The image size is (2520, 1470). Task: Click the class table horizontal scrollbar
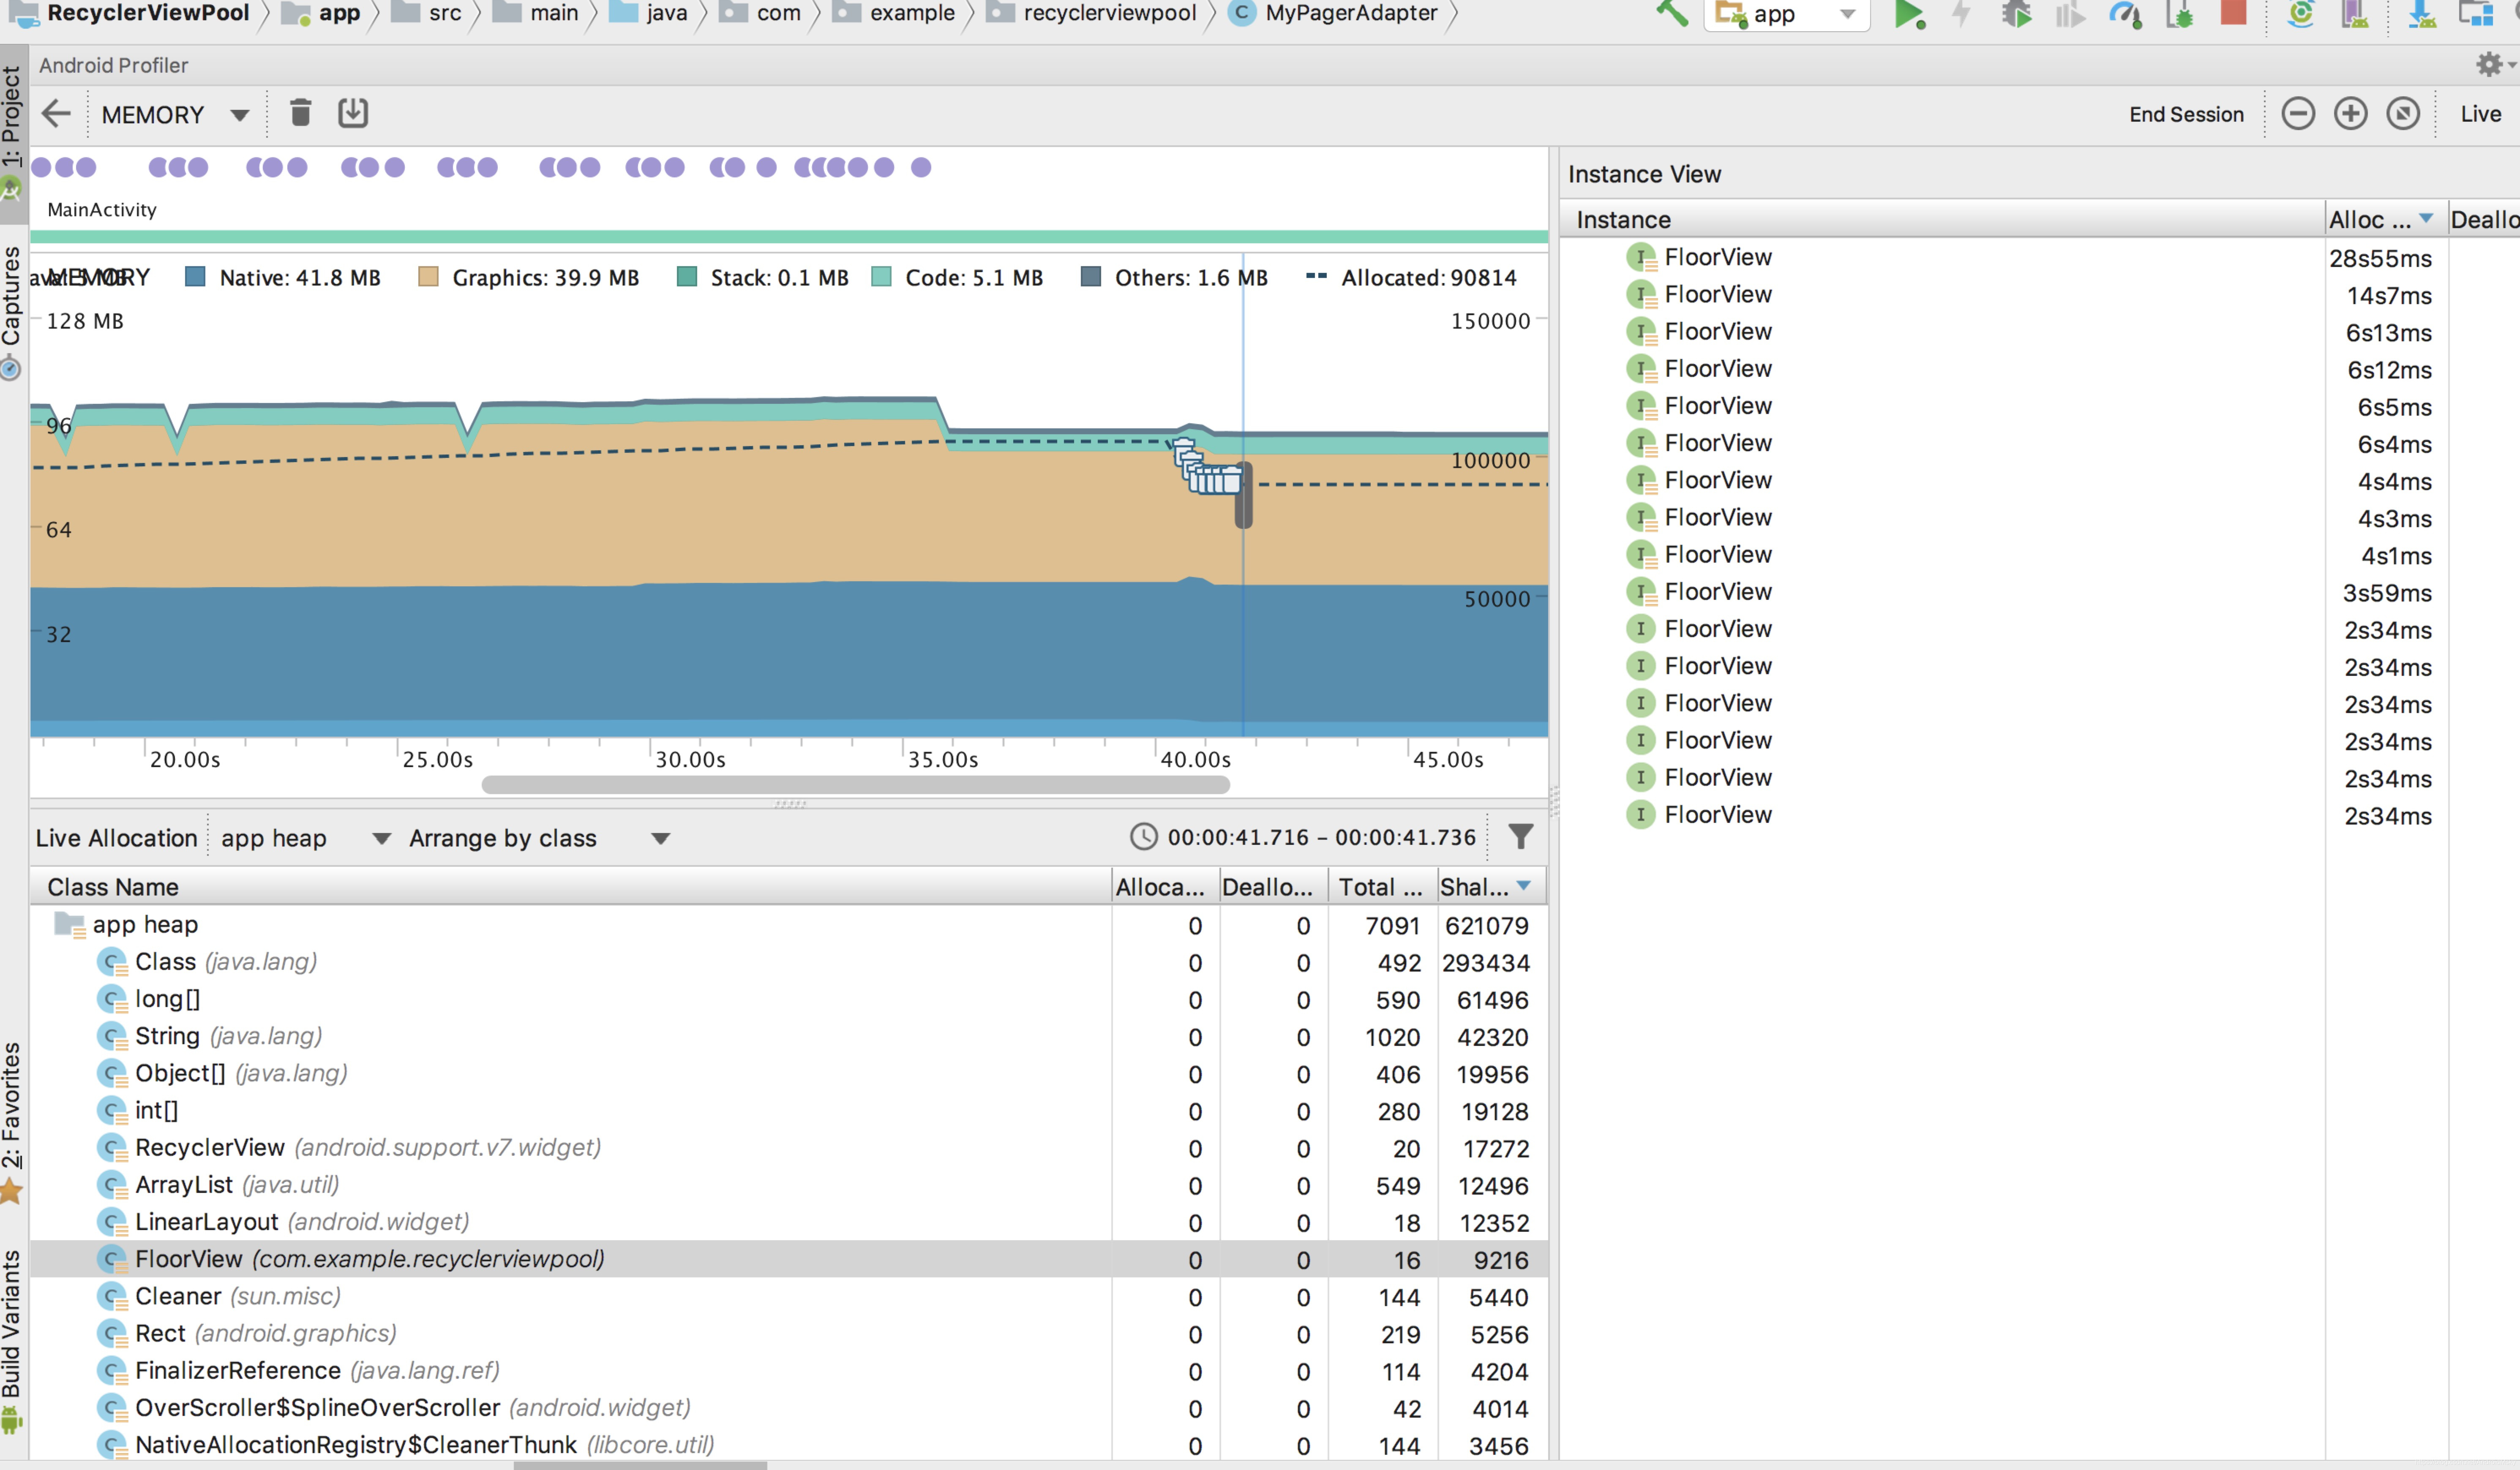[640, 1466]
